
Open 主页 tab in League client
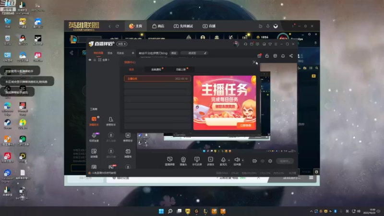[x=136, y=26]
